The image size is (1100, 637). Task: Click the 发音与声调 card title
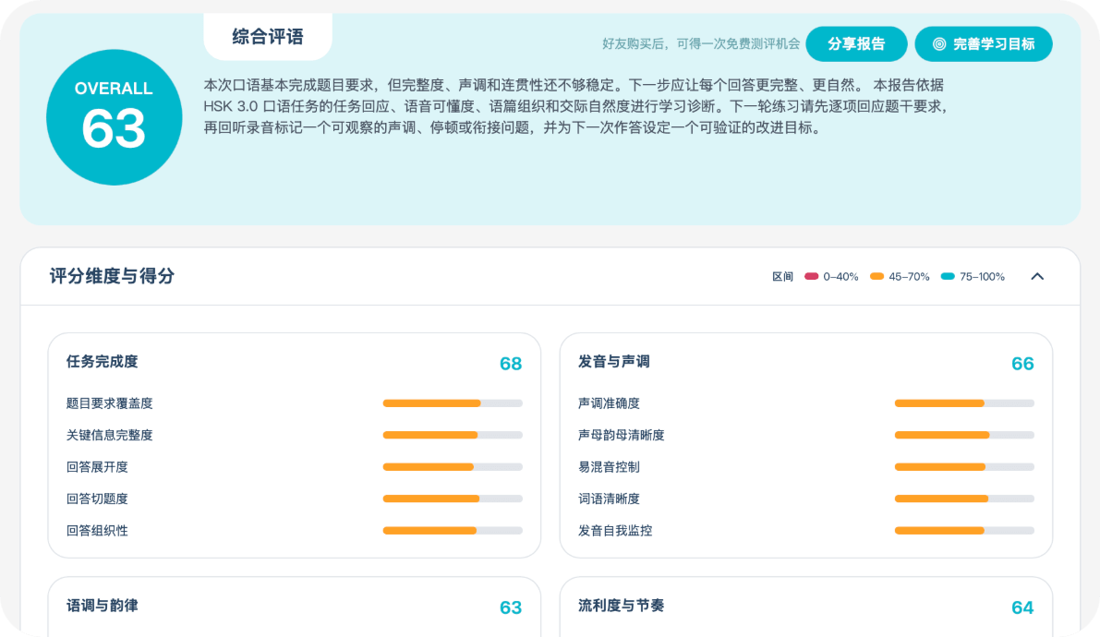[614, 362]
